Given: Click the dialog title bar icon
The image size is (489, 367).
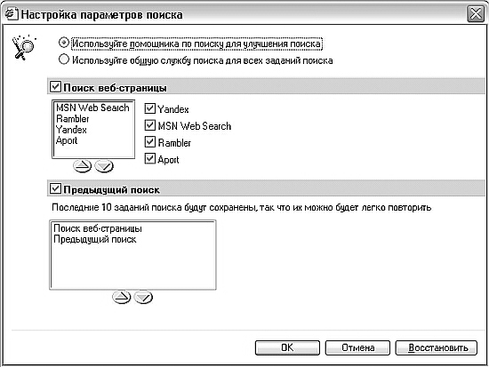Looking at the screenshot, I should (12, 14).
